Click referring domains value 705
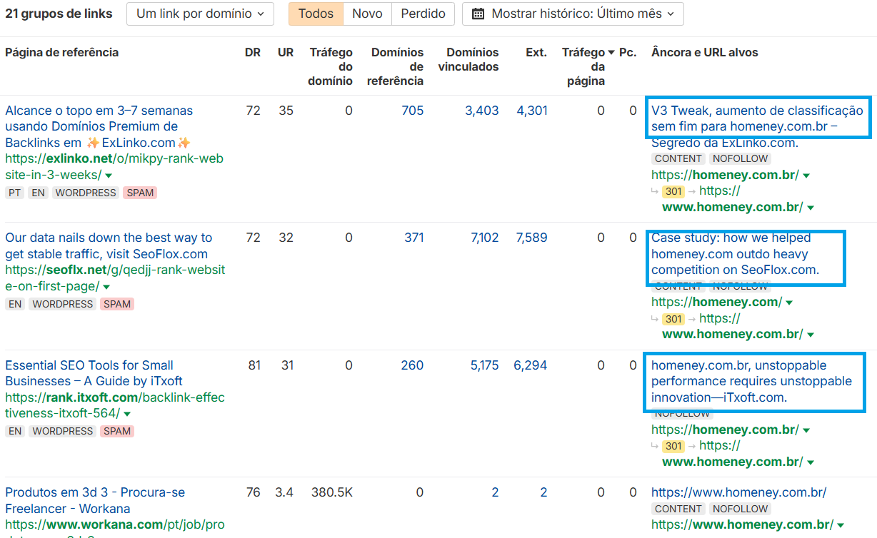Screen dimensions: 877x538 [x=413, y=111]
